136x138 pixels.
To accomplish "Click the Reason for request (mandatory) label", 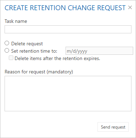I will point(39,72).
